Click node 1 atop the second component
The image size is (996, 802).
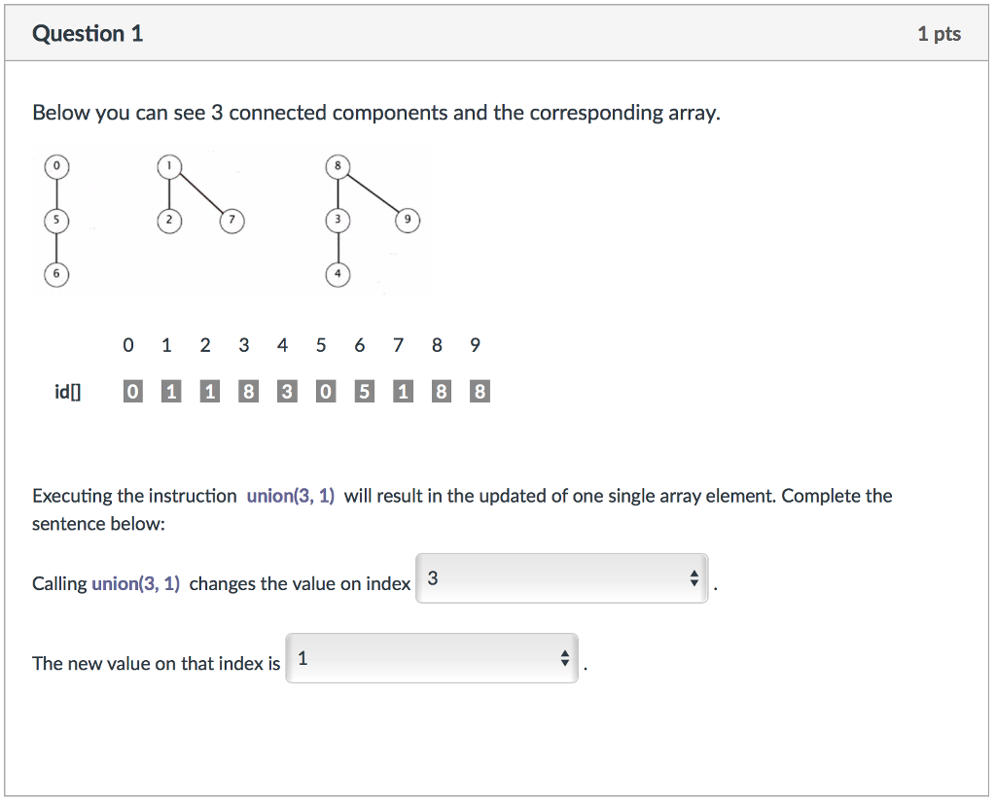pyautogui.click(x=169, y=165)
